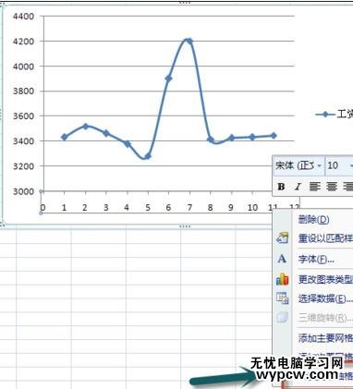353x389 pixels.
Task: Align text left in mini toolbar
Action: [314, 187]
